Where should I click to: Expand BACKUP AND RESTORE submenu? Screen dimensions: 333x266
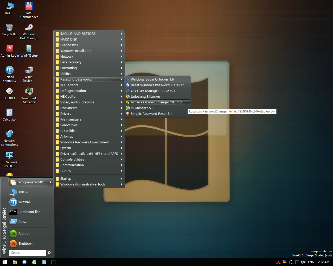click(89, 34)
